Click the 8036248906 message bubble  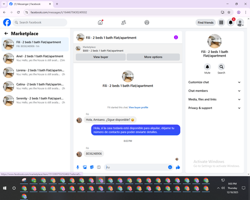tap(93, 153)
